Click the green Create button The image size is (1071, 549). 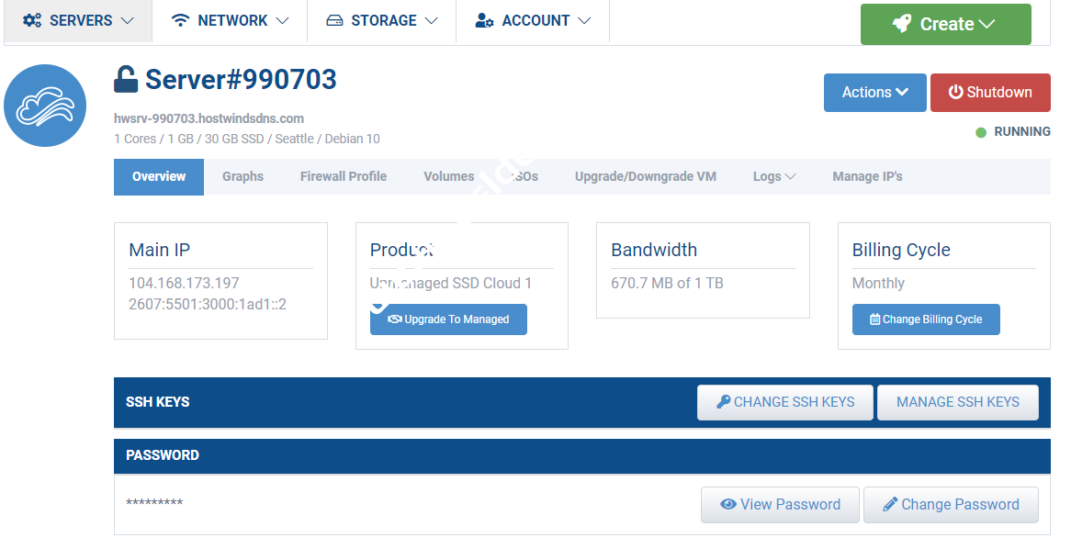[x=945, y=24]
